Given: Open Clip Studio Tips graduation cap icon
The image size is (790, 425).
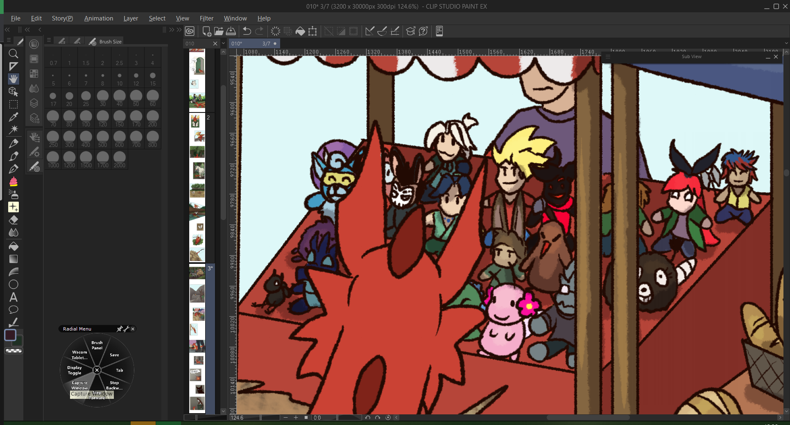Looking at the screenshot, I should 411,31.
